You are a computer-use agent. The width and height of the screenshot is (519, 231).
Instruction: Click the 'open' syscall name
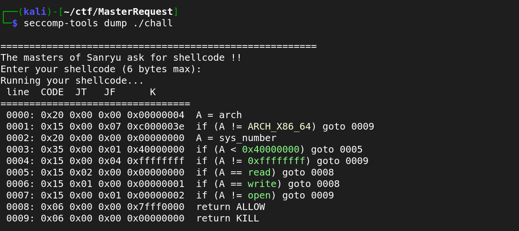tap(259, 196)
